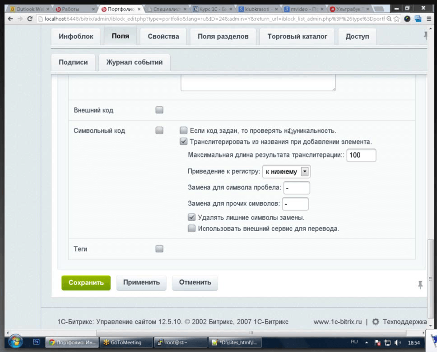The height and width of the screenshot is (352, 437).
Task: Click the flag notification icon in system tray
Action: (378, 343)
